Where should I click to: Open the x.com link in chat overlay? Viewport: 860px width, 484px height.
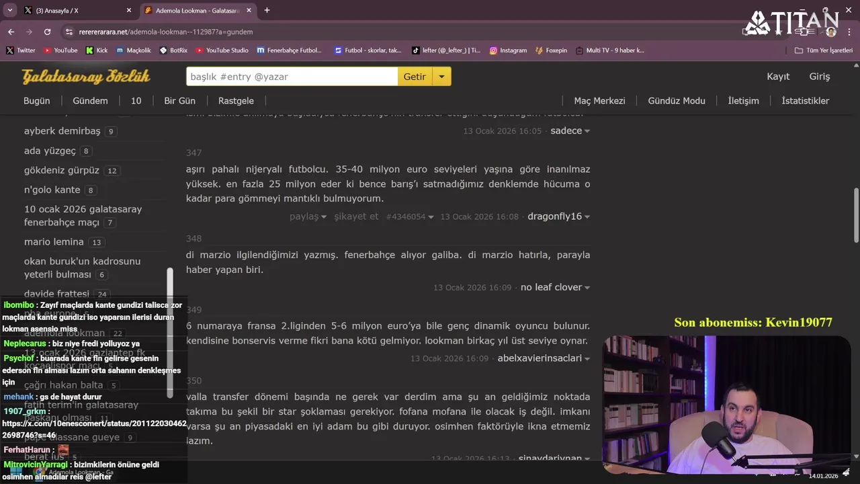pos(94,430)
